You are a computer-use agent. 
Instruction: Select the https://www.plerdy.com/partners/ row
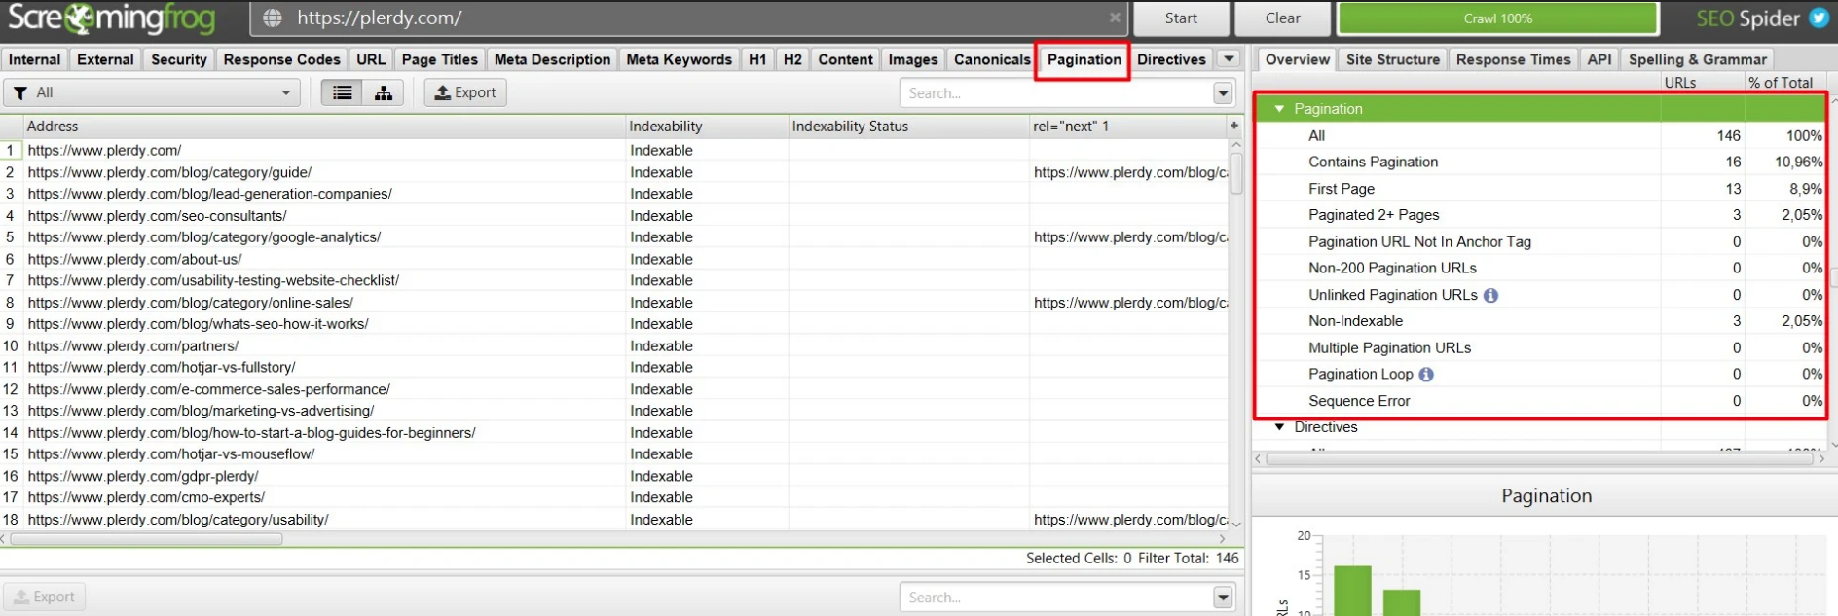coord(613,345)
